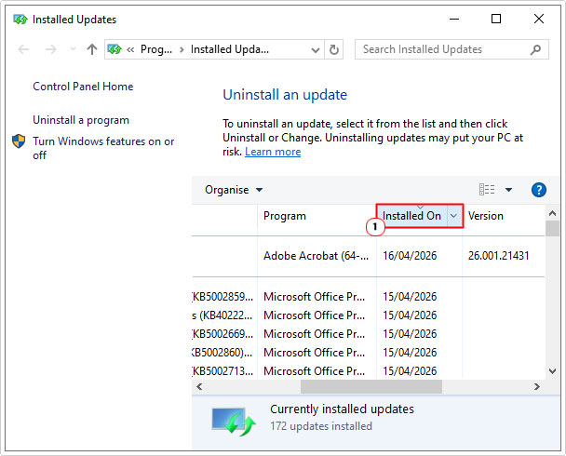Open the recent locations dropdown arrow
The image size is (566, 456).
(73, 49)
